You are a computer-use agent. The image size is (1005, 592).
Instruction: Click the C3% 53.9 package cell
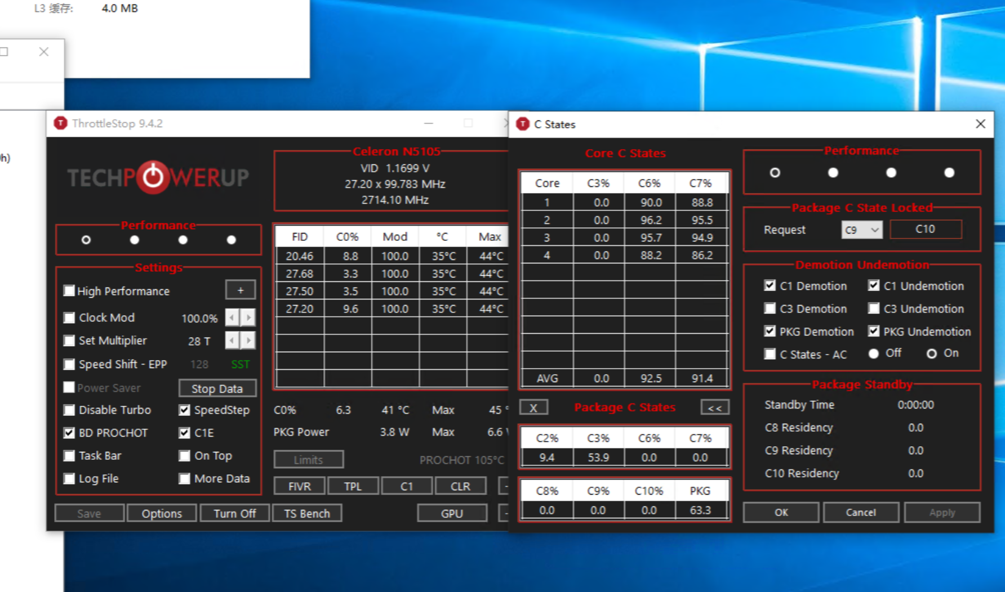pos(598,457)
